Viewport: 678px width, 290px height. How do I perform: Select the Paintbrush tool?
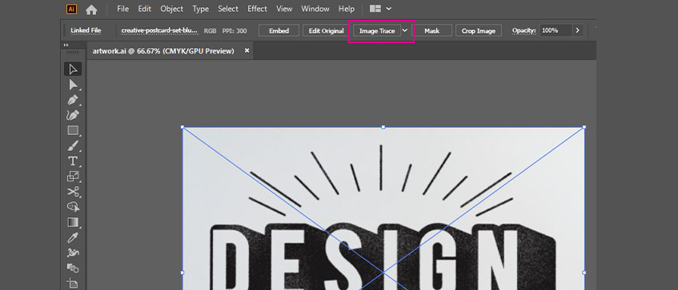coord(73,146)
